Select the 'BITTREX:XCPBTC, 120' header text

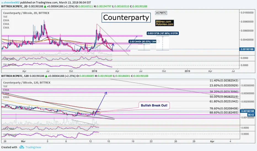15,76
